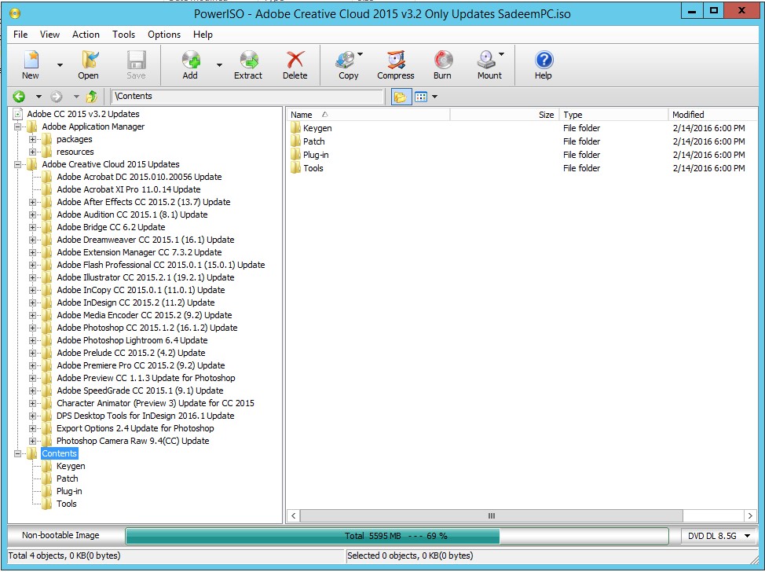Click the left scroll arrow of file list
The height and width of the screenshot is (572, 765).
pyautogui.click(x=293, y=516)
